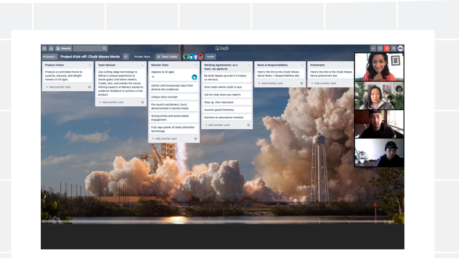Screen dimensions: 459x258
Task: Expand the PII Board dropdown
Action: (x=48, y=57)
